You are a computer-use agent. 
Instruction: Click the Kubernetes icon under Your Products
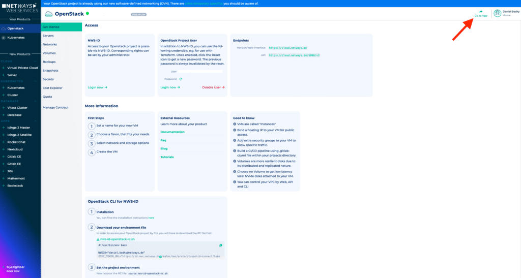pos(4,38)
